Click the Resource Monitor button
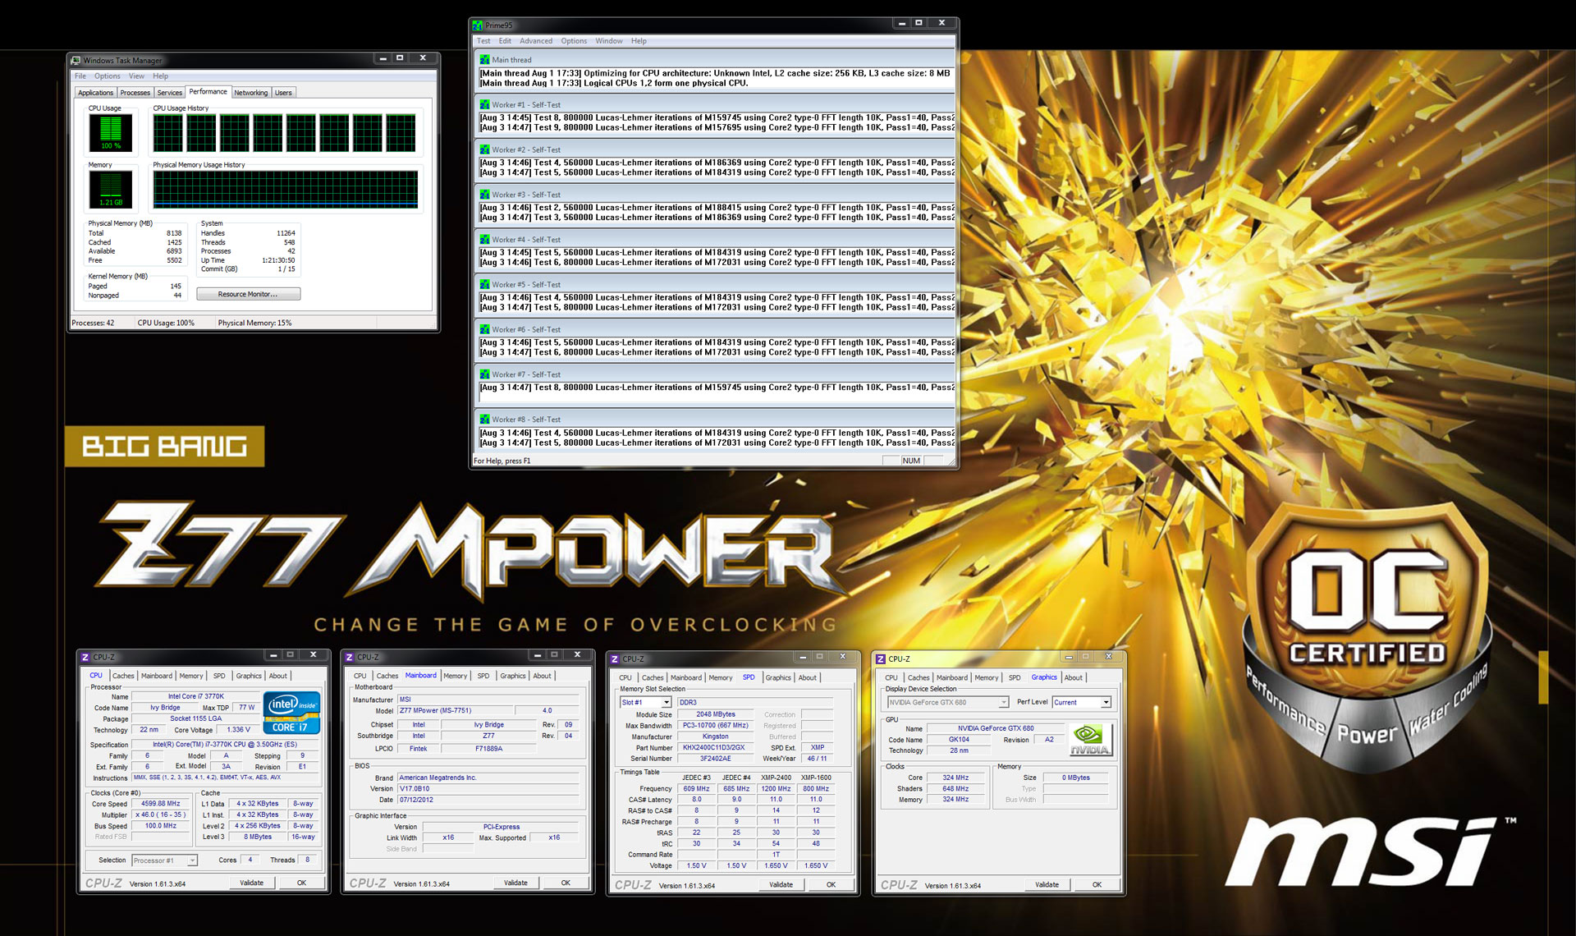 click(247, 294)
